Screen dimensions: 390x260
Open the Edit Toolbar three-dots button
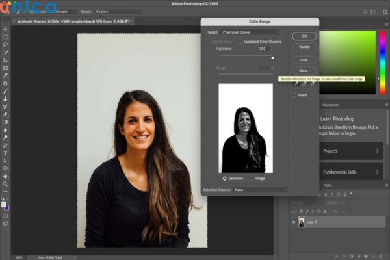(5, 192)
